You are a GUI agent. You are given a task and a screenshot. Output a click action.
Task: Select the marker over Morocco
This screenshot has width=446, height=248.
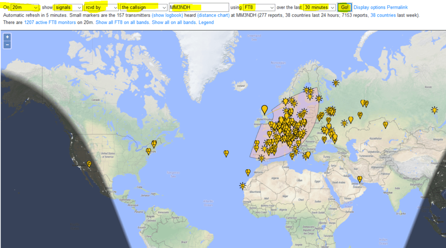[x=248, y=172]
